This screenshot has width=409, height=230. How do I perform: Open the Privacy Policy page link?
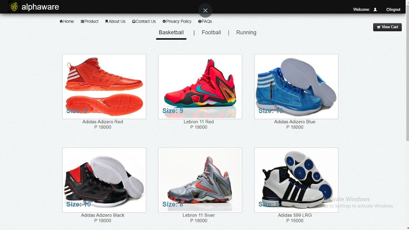(x=177, y=21)
